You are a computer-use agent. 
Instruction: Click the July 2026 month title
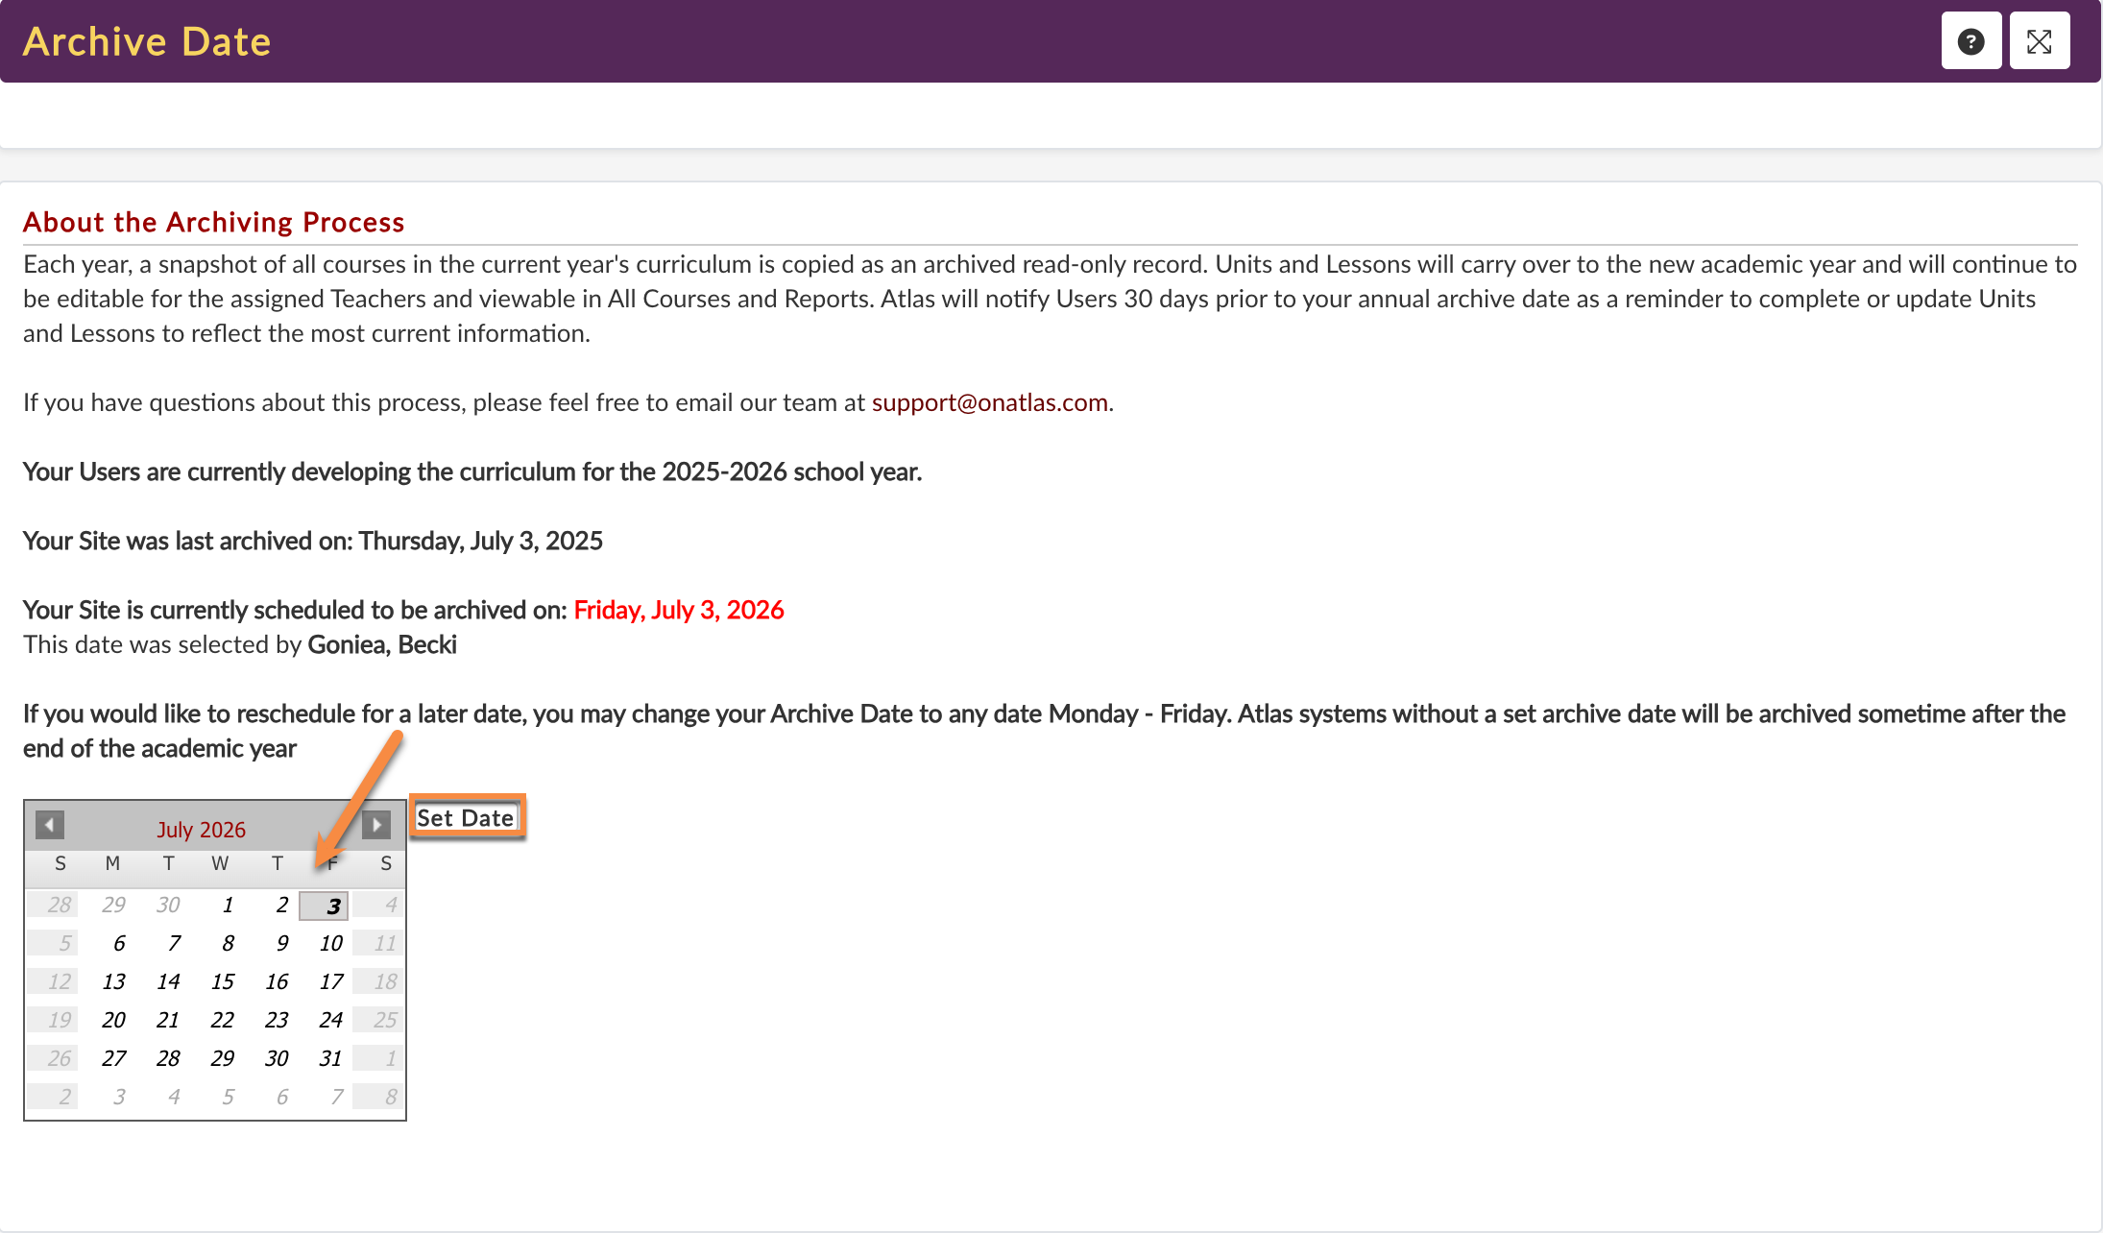[x=201, y=830]
